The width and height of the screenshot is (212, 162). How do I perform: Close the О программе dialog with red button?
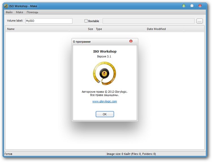point(131,41)
